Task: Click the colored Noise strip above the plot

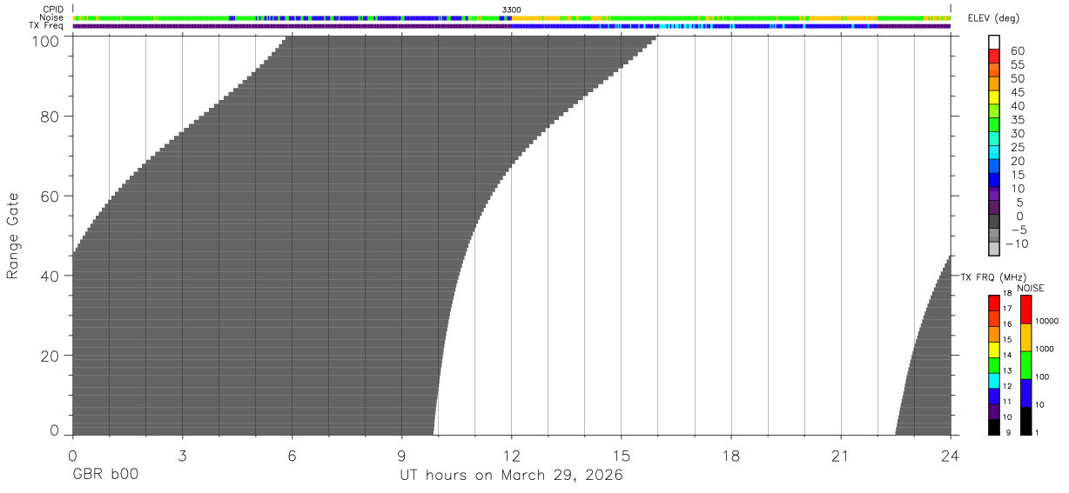Action: [x=512, y=17]
